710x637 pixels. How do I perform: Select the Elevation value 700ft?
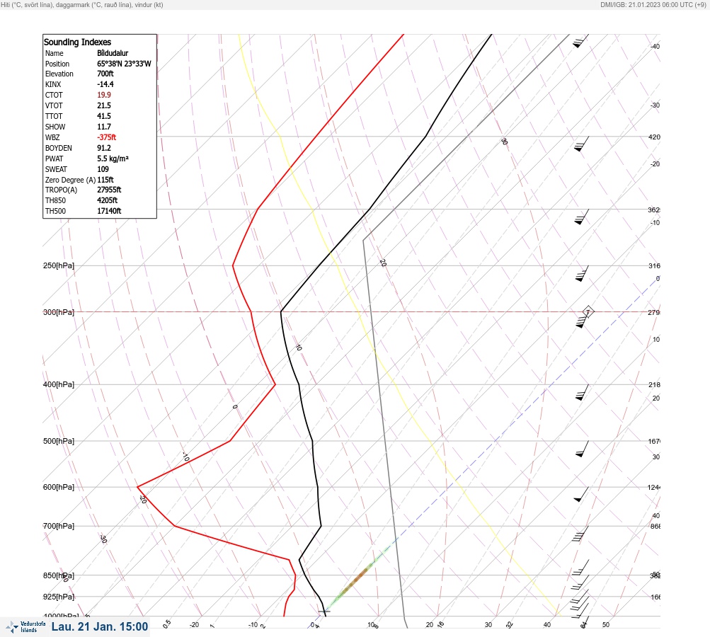(x=105, y=74)
